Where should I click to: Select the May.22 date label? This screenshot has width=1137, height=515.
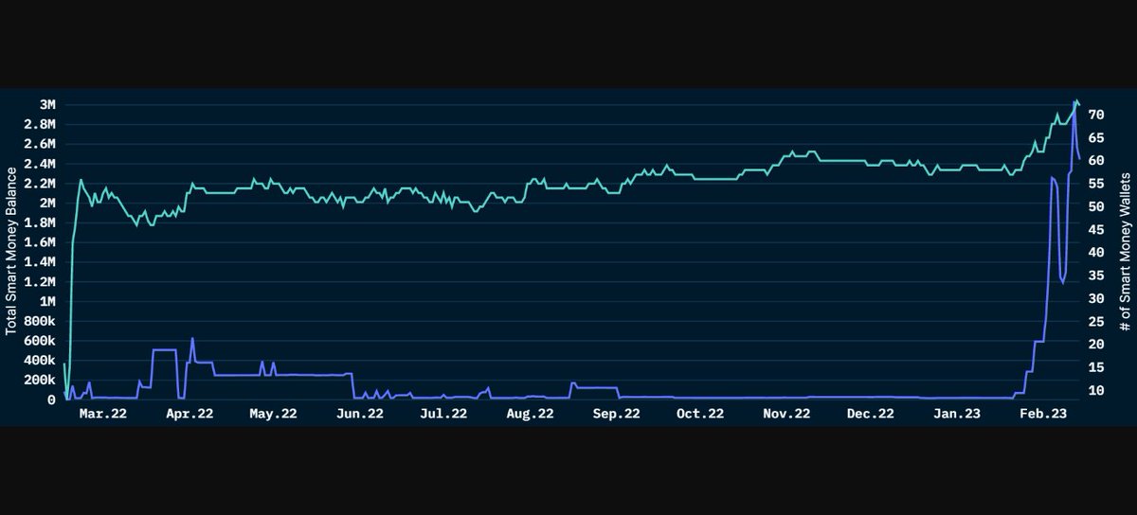(x=275, y=414)
